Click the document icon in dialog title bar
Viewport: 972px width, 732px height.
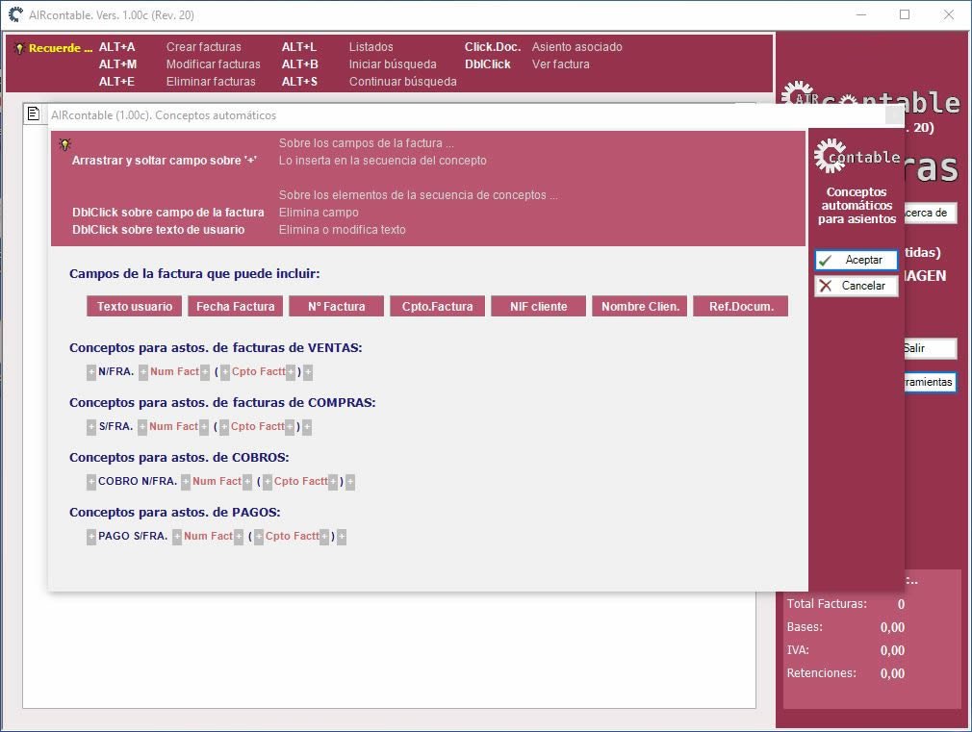pos(34,114)
